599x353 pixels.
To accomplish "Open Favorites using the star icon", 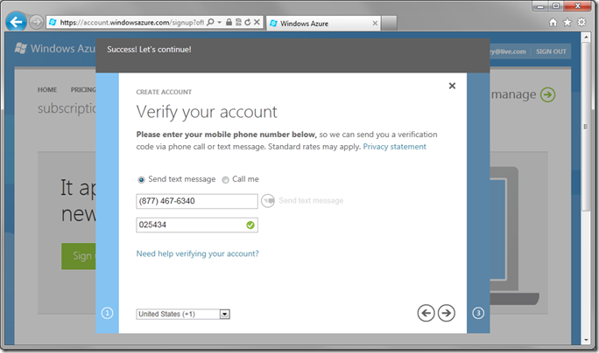I will coord(567,23).
